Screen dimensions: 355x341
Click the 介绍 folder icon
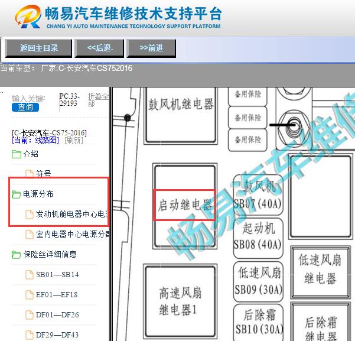[x=17, y=154]
